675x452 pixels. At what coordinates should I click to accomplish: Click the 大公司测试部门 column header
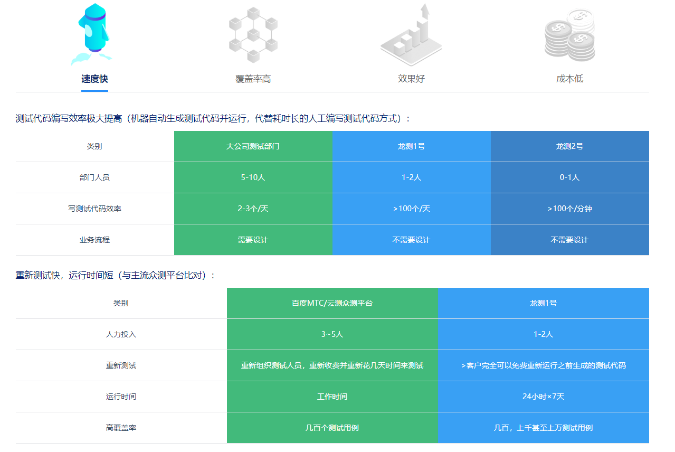pyautogui.click(x=253, y=146)
